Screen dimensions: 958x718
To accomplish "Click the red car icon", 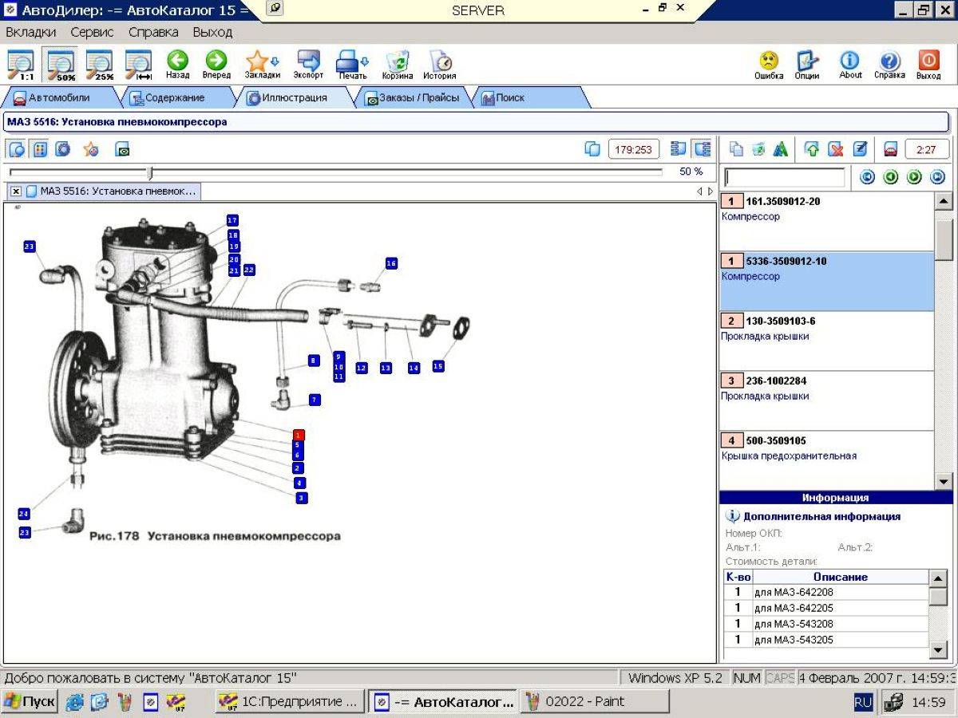I will pyautogui.click(x=891, y=148).
